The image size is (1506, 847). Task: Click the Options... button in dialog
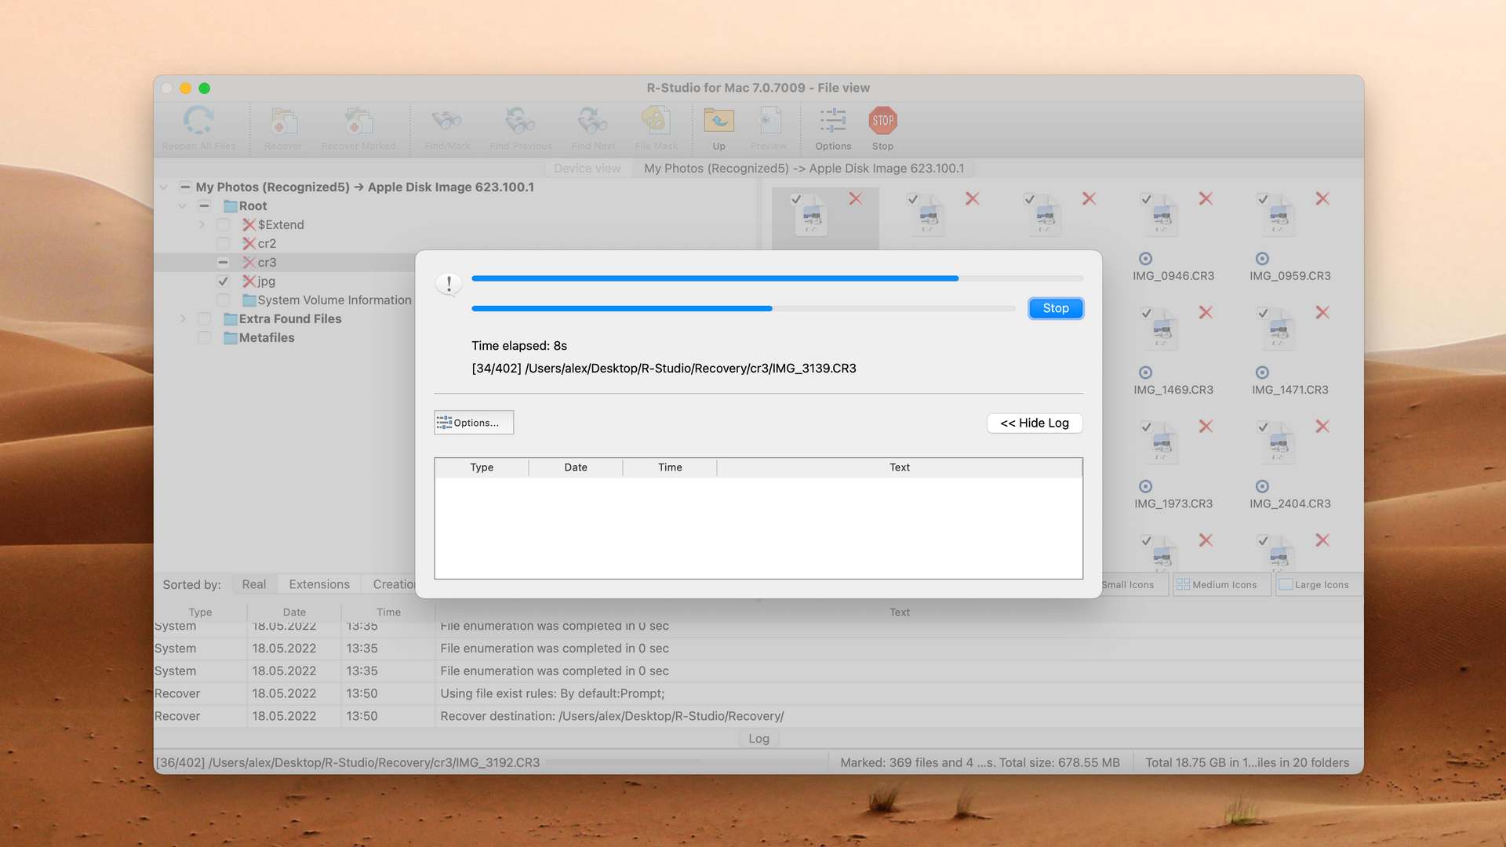click(474, 423)
